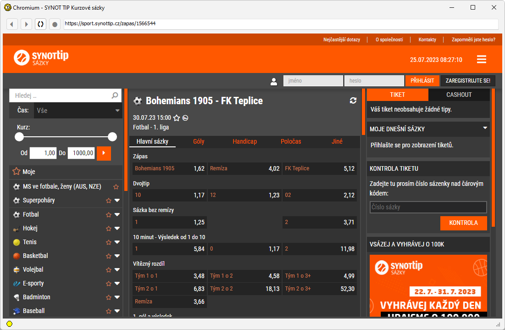Expand the Hokej category
The width and height of the screenshot is (505, 330).
(117, 229)
